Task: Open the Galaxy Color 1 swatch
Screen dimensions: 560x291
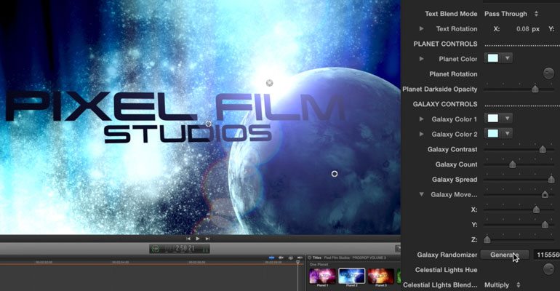Action: click(x=493, y=119)
